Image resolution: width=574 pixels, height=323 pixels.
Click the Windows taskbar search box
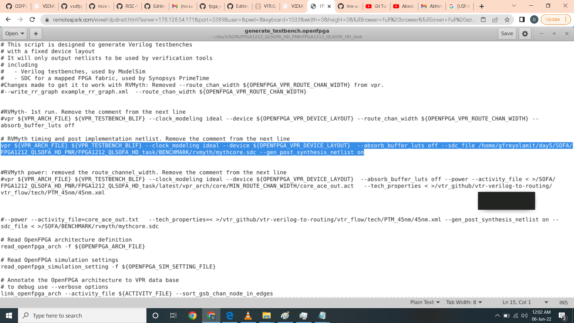tap(82, 316)
